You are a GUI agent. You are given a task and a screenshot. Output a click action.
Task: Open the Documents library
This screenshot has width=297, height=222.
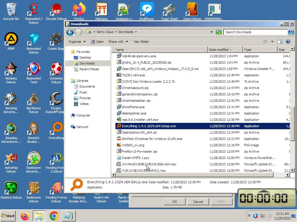click(87, 86)
